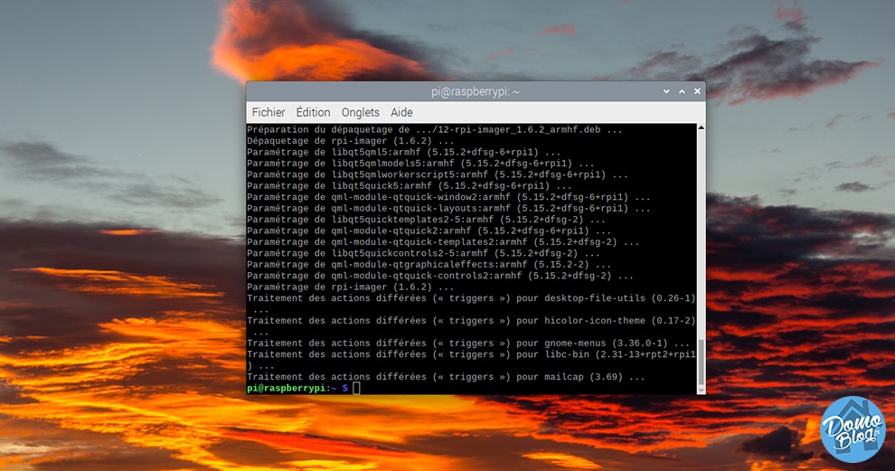
Task: Click the line with qml-module-qtquick-window2:armhf
Action: click(x=448, y=197)
